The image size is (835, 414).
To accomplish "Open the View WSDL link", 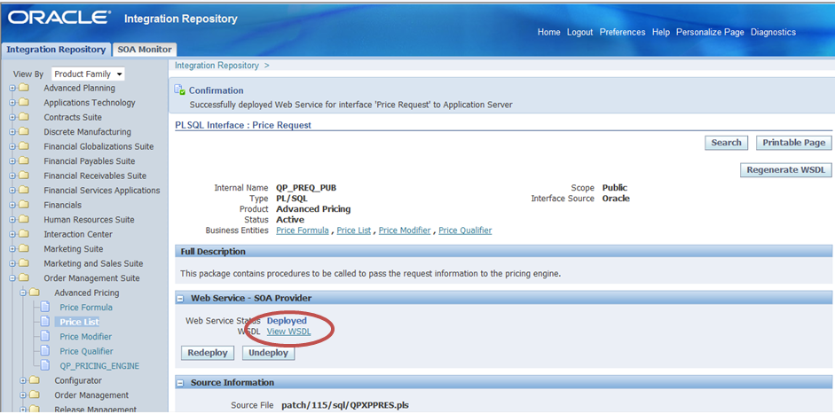I will [x=288, y=332].
